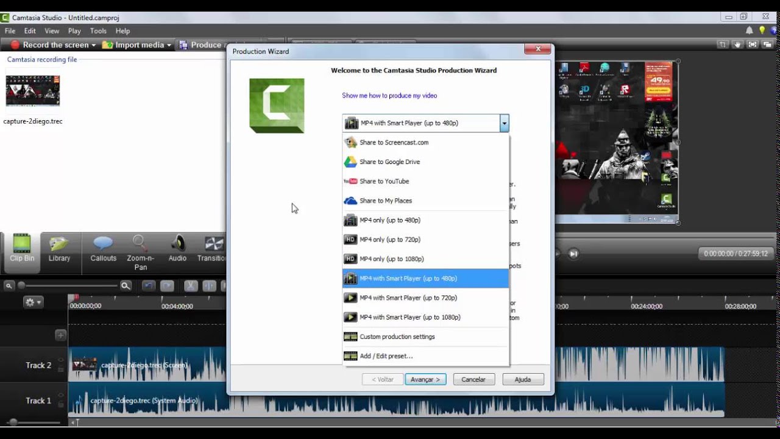The width and height of the screenshot is (780, 439).
Task: Click the next clip playback button
Action: (573, 254)
